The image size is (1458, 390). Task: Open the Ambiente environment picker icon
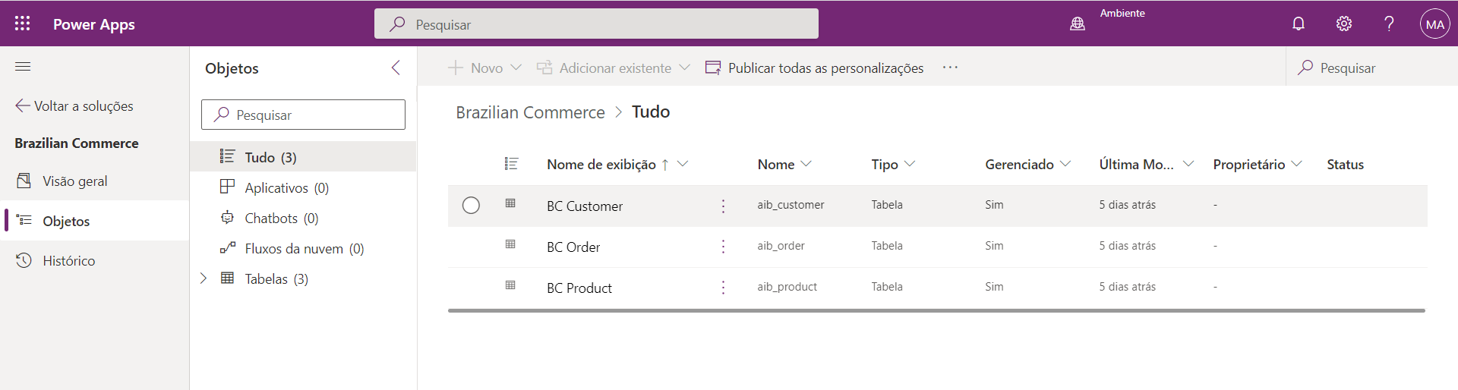(1078, 24)
